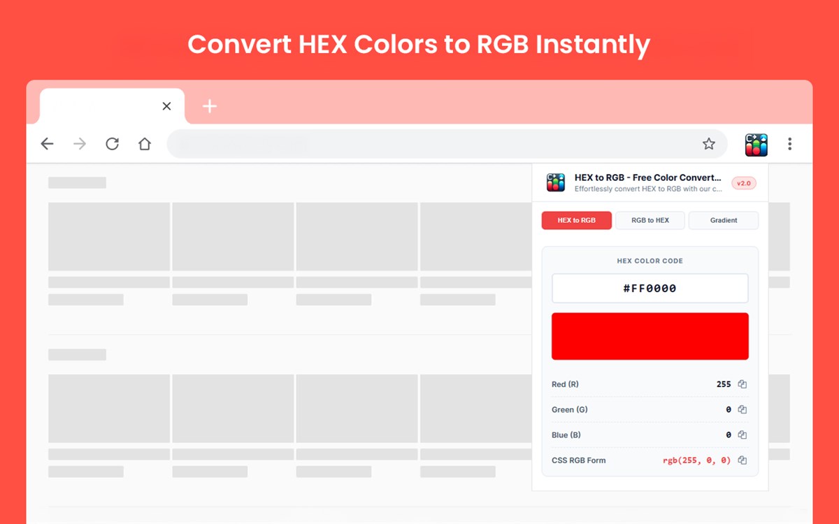
Task: Click the #FF0000 hex input field
Action: click(x=650, y=288)
